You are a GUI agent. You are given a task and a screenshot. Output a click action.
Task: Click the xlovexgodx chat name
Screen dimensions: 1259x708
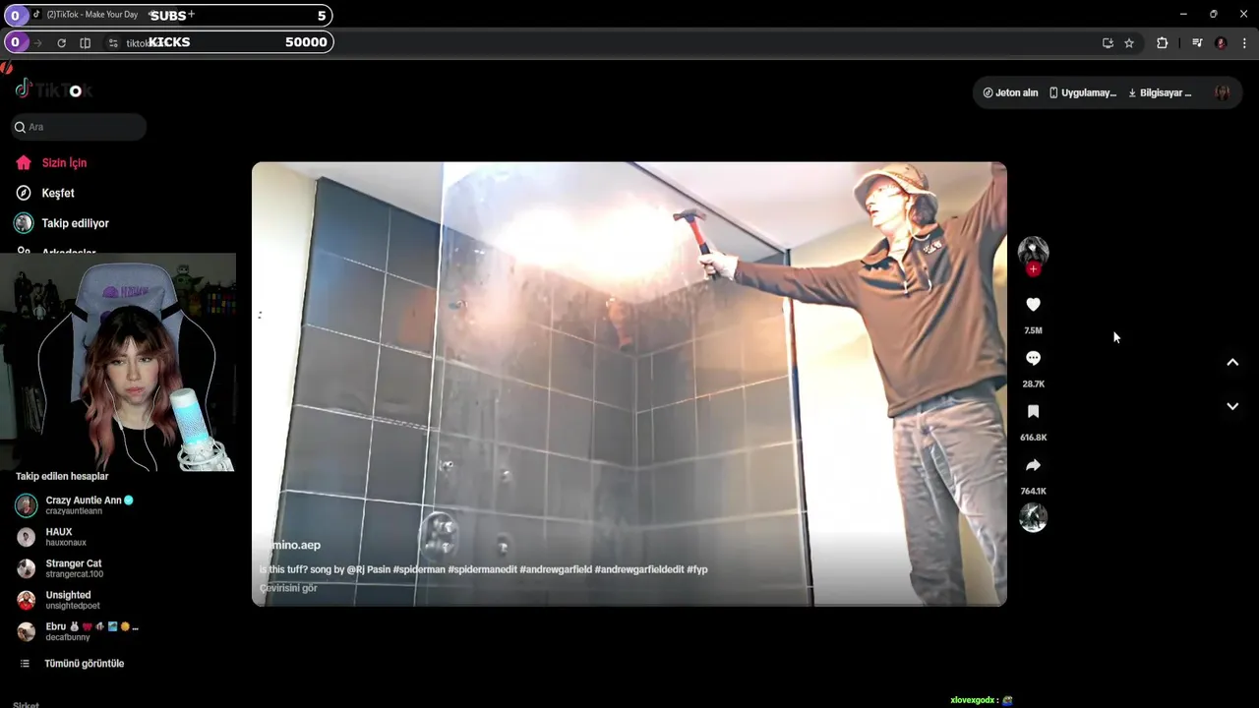point(974,700)
